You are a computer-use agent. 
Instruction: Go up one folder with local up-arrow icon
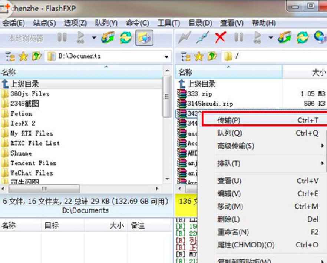click(x=36, y=56)
